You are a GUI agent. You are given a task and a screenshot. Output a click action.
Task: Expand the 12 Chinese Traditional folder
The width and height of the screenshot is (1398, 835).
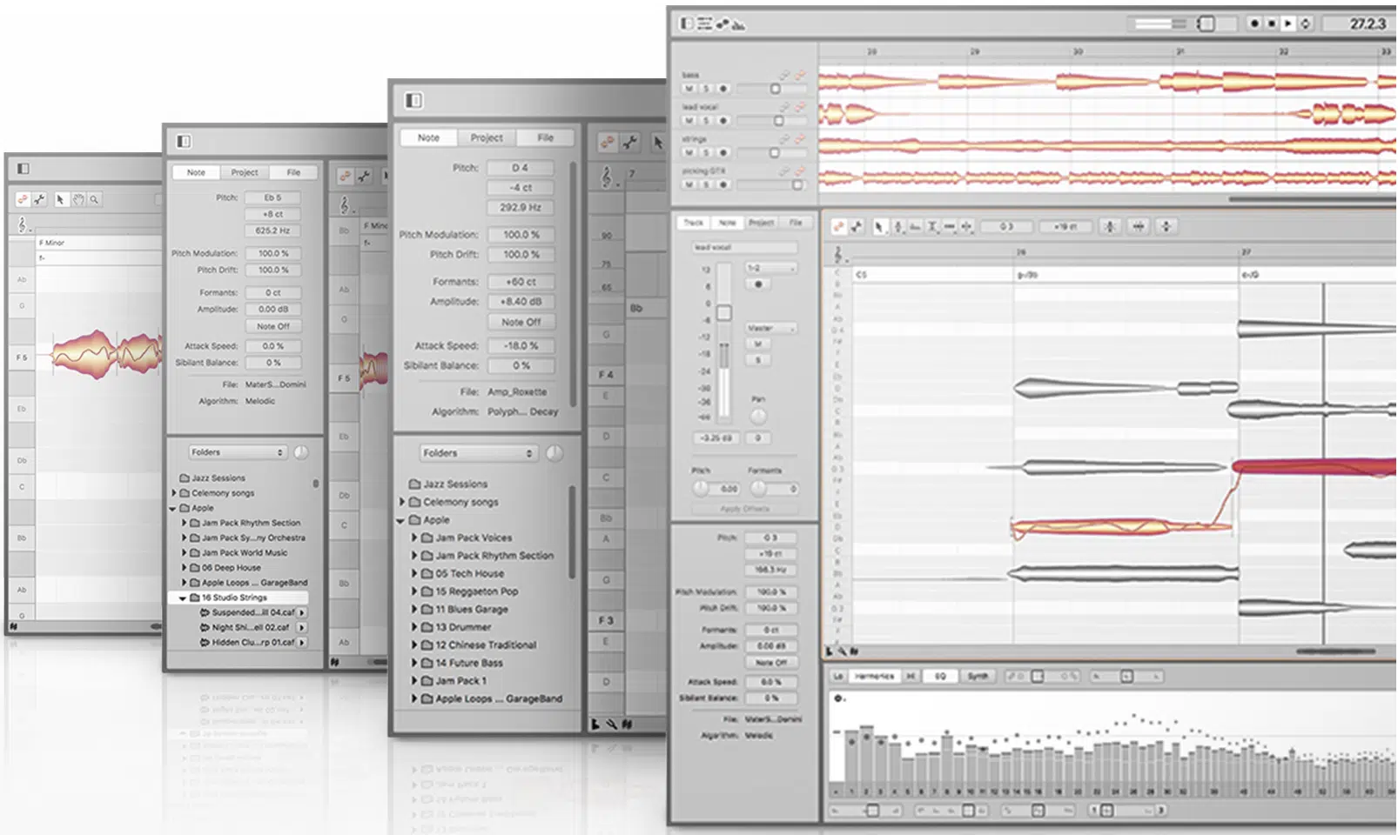pos(415,645)
